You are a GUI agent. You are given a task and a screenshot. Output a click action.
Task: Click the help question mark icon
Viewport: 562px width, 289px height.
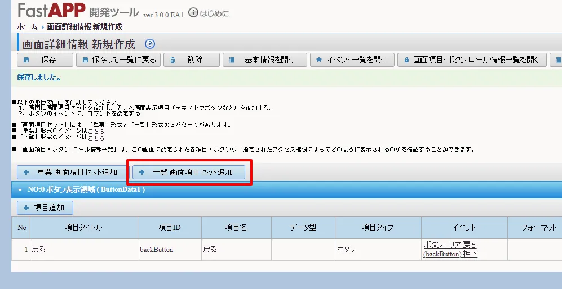150,44
